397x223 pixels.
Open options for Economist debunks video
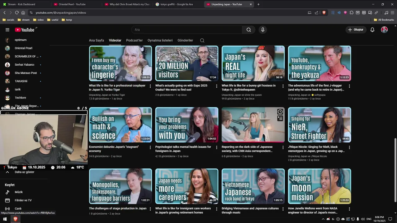click(x=150, y=147)
